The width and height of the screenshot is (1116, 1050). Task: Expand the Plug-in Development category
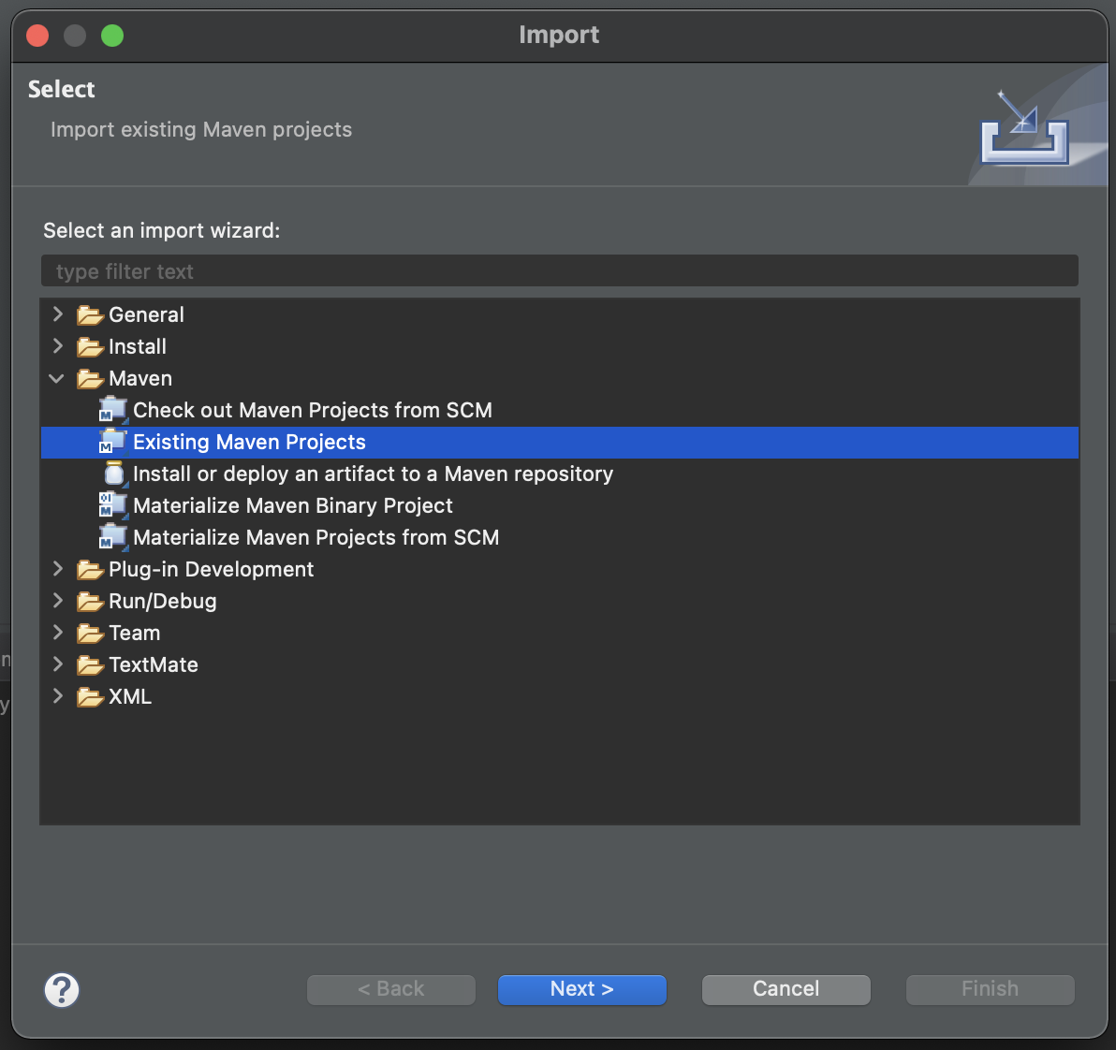point(57,569)
